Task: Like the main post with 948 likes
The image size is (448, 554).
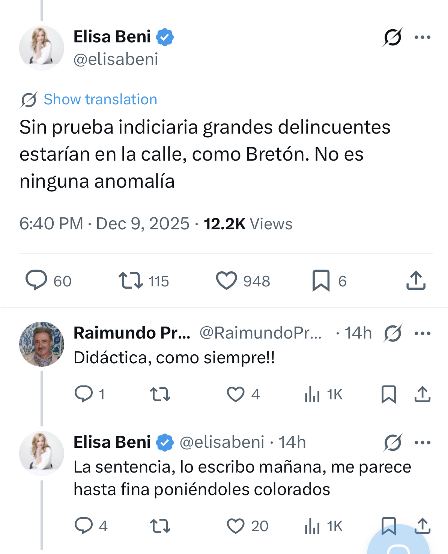Action: pyautogui.click(x=226, y=280)
